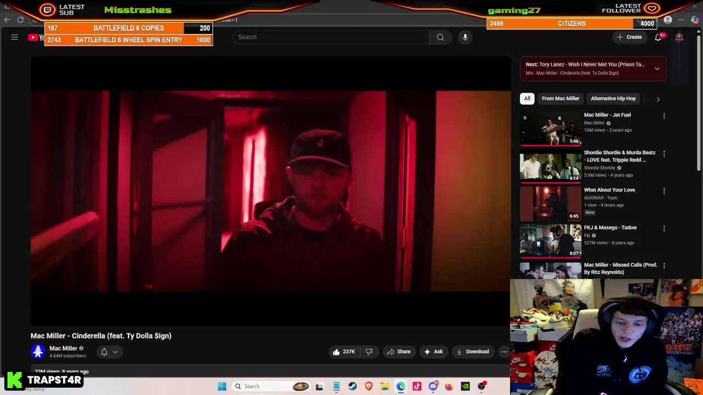The height and width of the screenshot is (395, 703).
Task: Open options for What About Your Love
Action: 664,191
